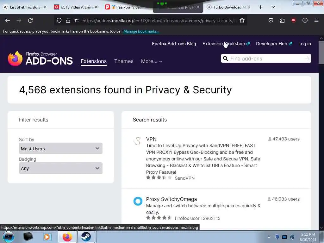324x243 pixels.
Task: List all tabs dropdown arrow
Action: coord(273,7)
